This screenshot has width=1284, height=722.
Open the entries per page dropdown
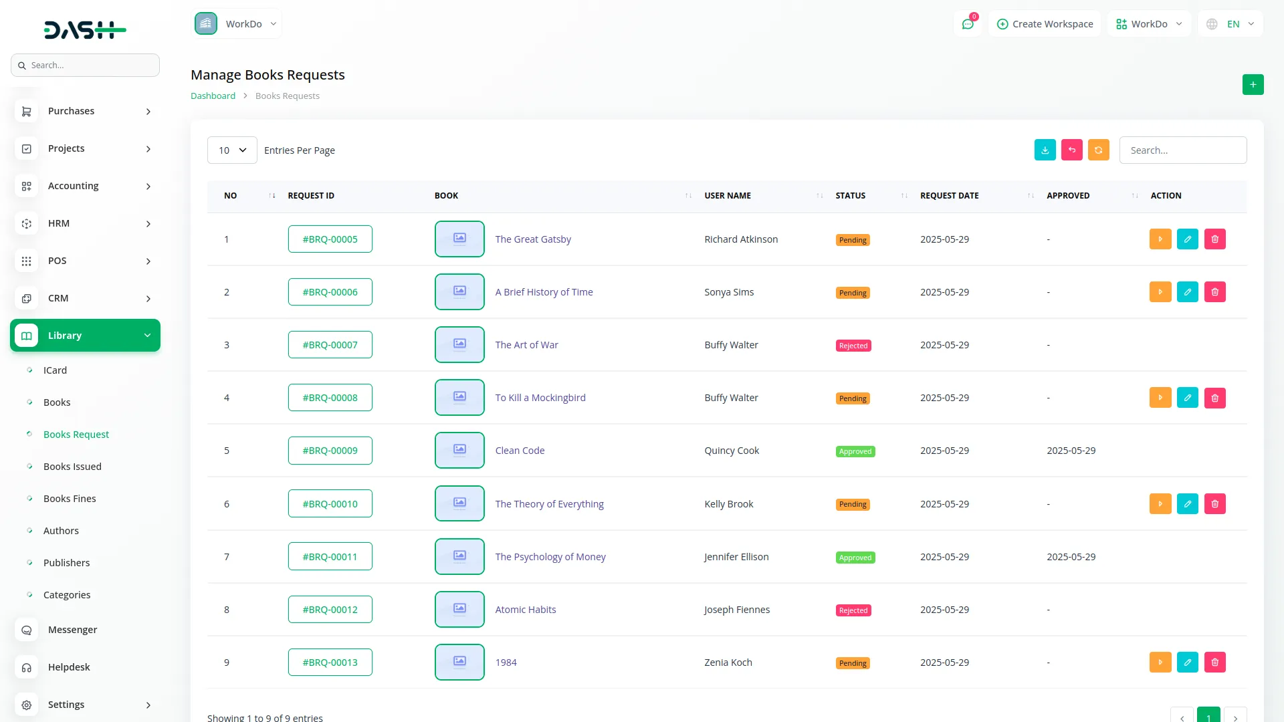[x=232, y=150]
